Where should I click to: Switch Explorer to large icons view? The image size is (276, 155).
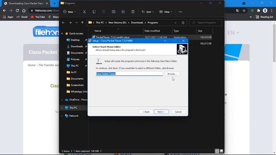pos(221,151)
